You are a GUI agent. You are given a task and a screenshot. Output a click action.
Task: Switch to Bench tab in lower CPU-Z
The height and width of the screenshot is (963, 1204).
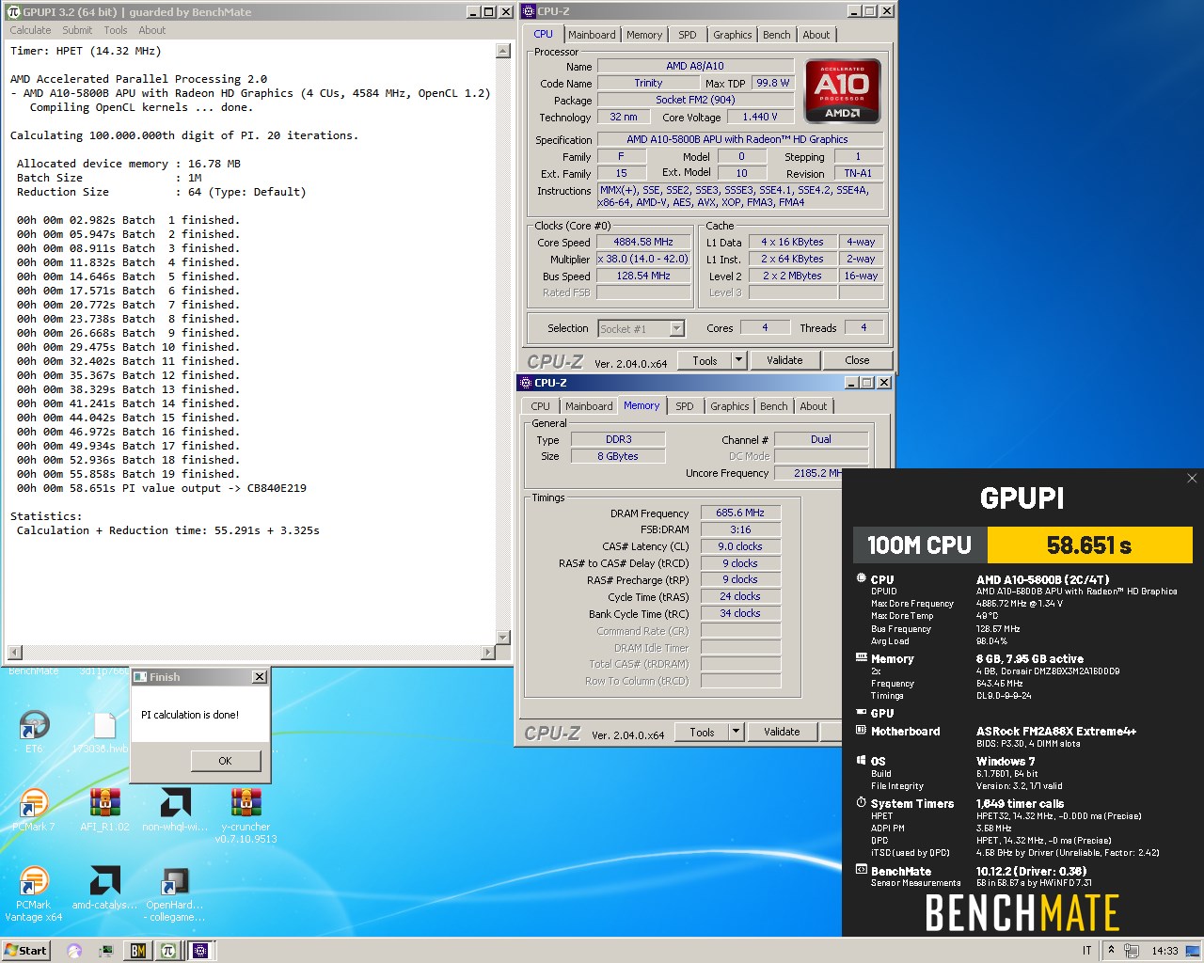coord(774,406)
